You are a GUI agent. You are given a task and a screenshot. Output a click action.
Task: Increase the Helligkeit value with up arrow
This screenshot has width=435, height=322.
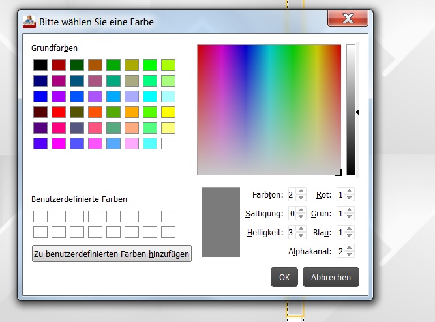[301, 229]
